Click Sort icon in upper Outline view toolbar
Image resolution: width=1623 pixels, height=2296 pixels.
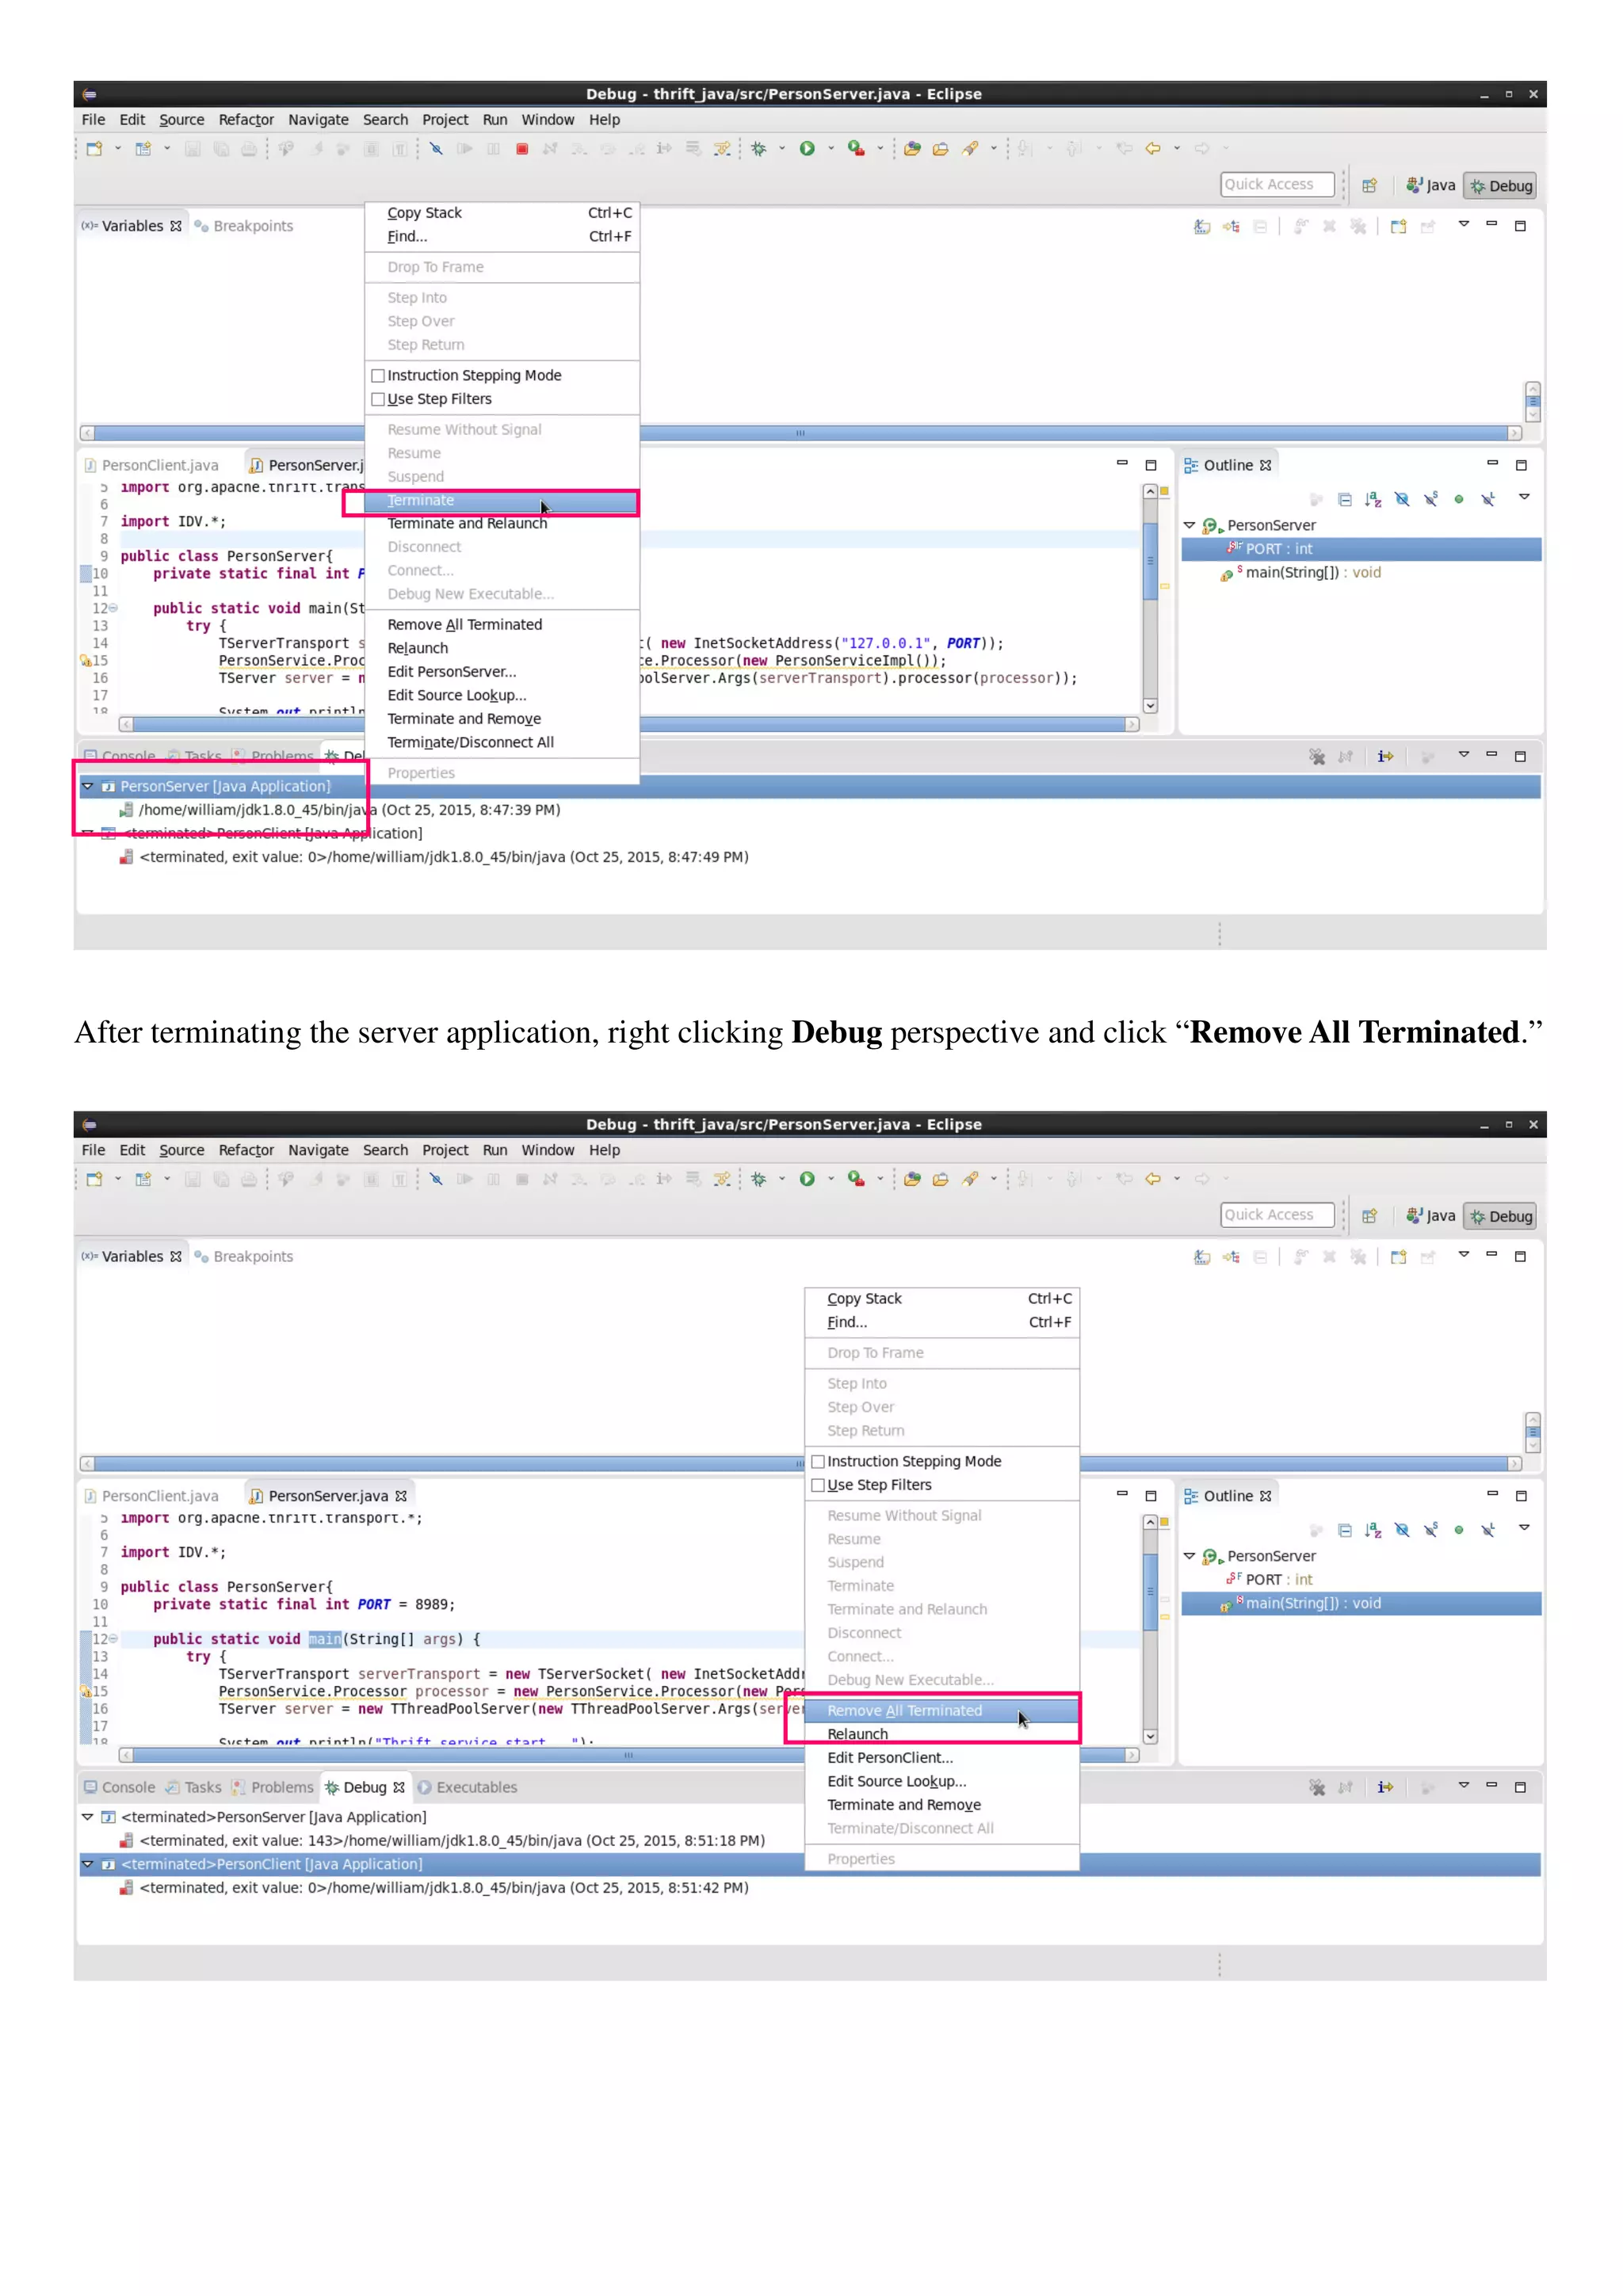coord(1373,499)
